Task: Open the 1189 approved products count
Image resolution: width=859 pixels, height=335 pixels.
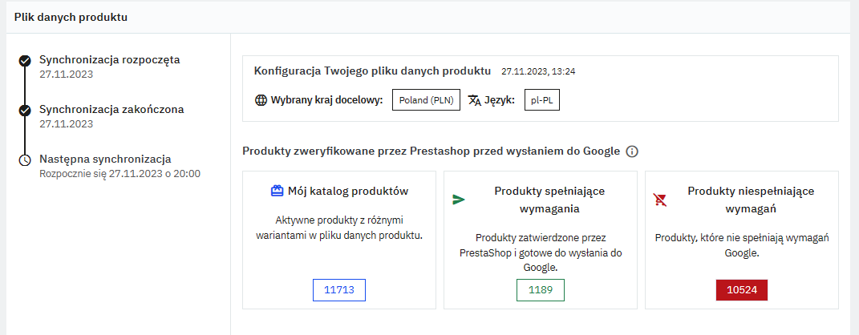Action: pos(540,290)
